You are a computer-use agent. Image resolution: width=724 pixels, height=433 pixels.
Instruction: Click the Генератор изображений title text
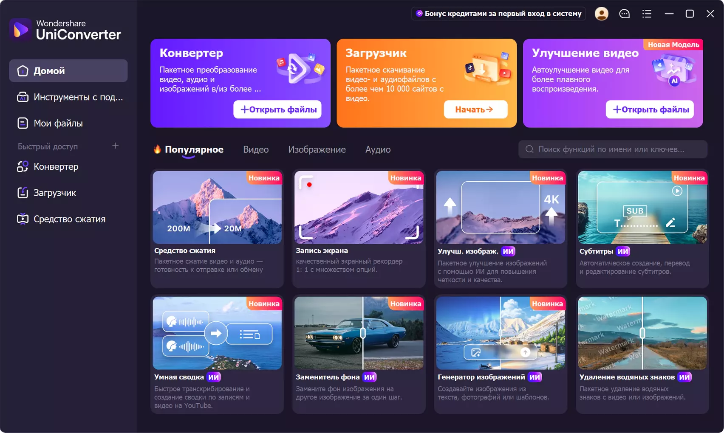click(481, 377)
